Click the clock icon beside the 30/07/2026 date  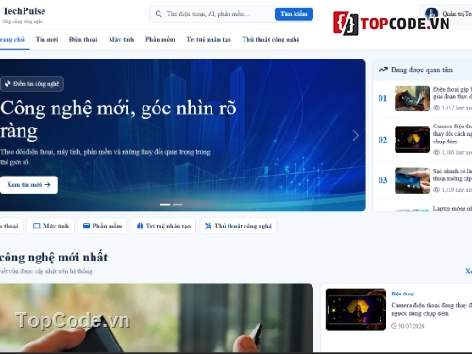[x=394, y=326]
